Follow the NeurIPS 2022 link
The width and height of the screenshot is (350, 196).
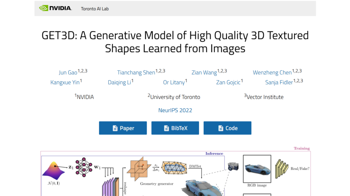[x=175, y=110]
